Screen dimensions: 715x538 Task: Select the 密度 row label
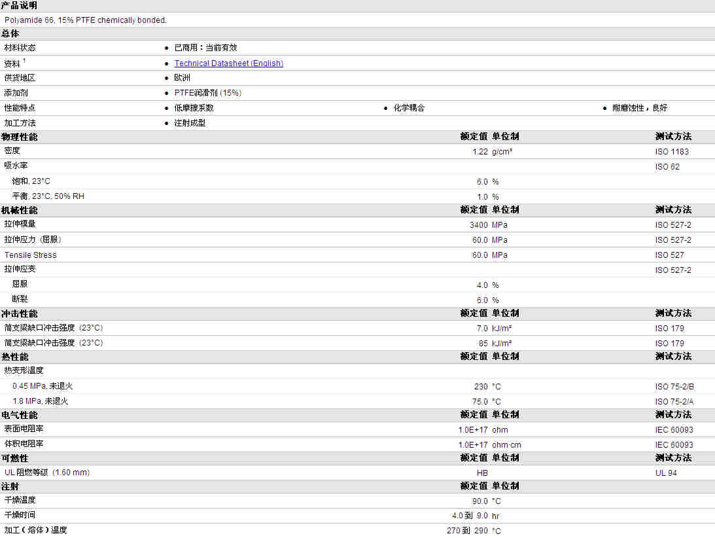12,151
